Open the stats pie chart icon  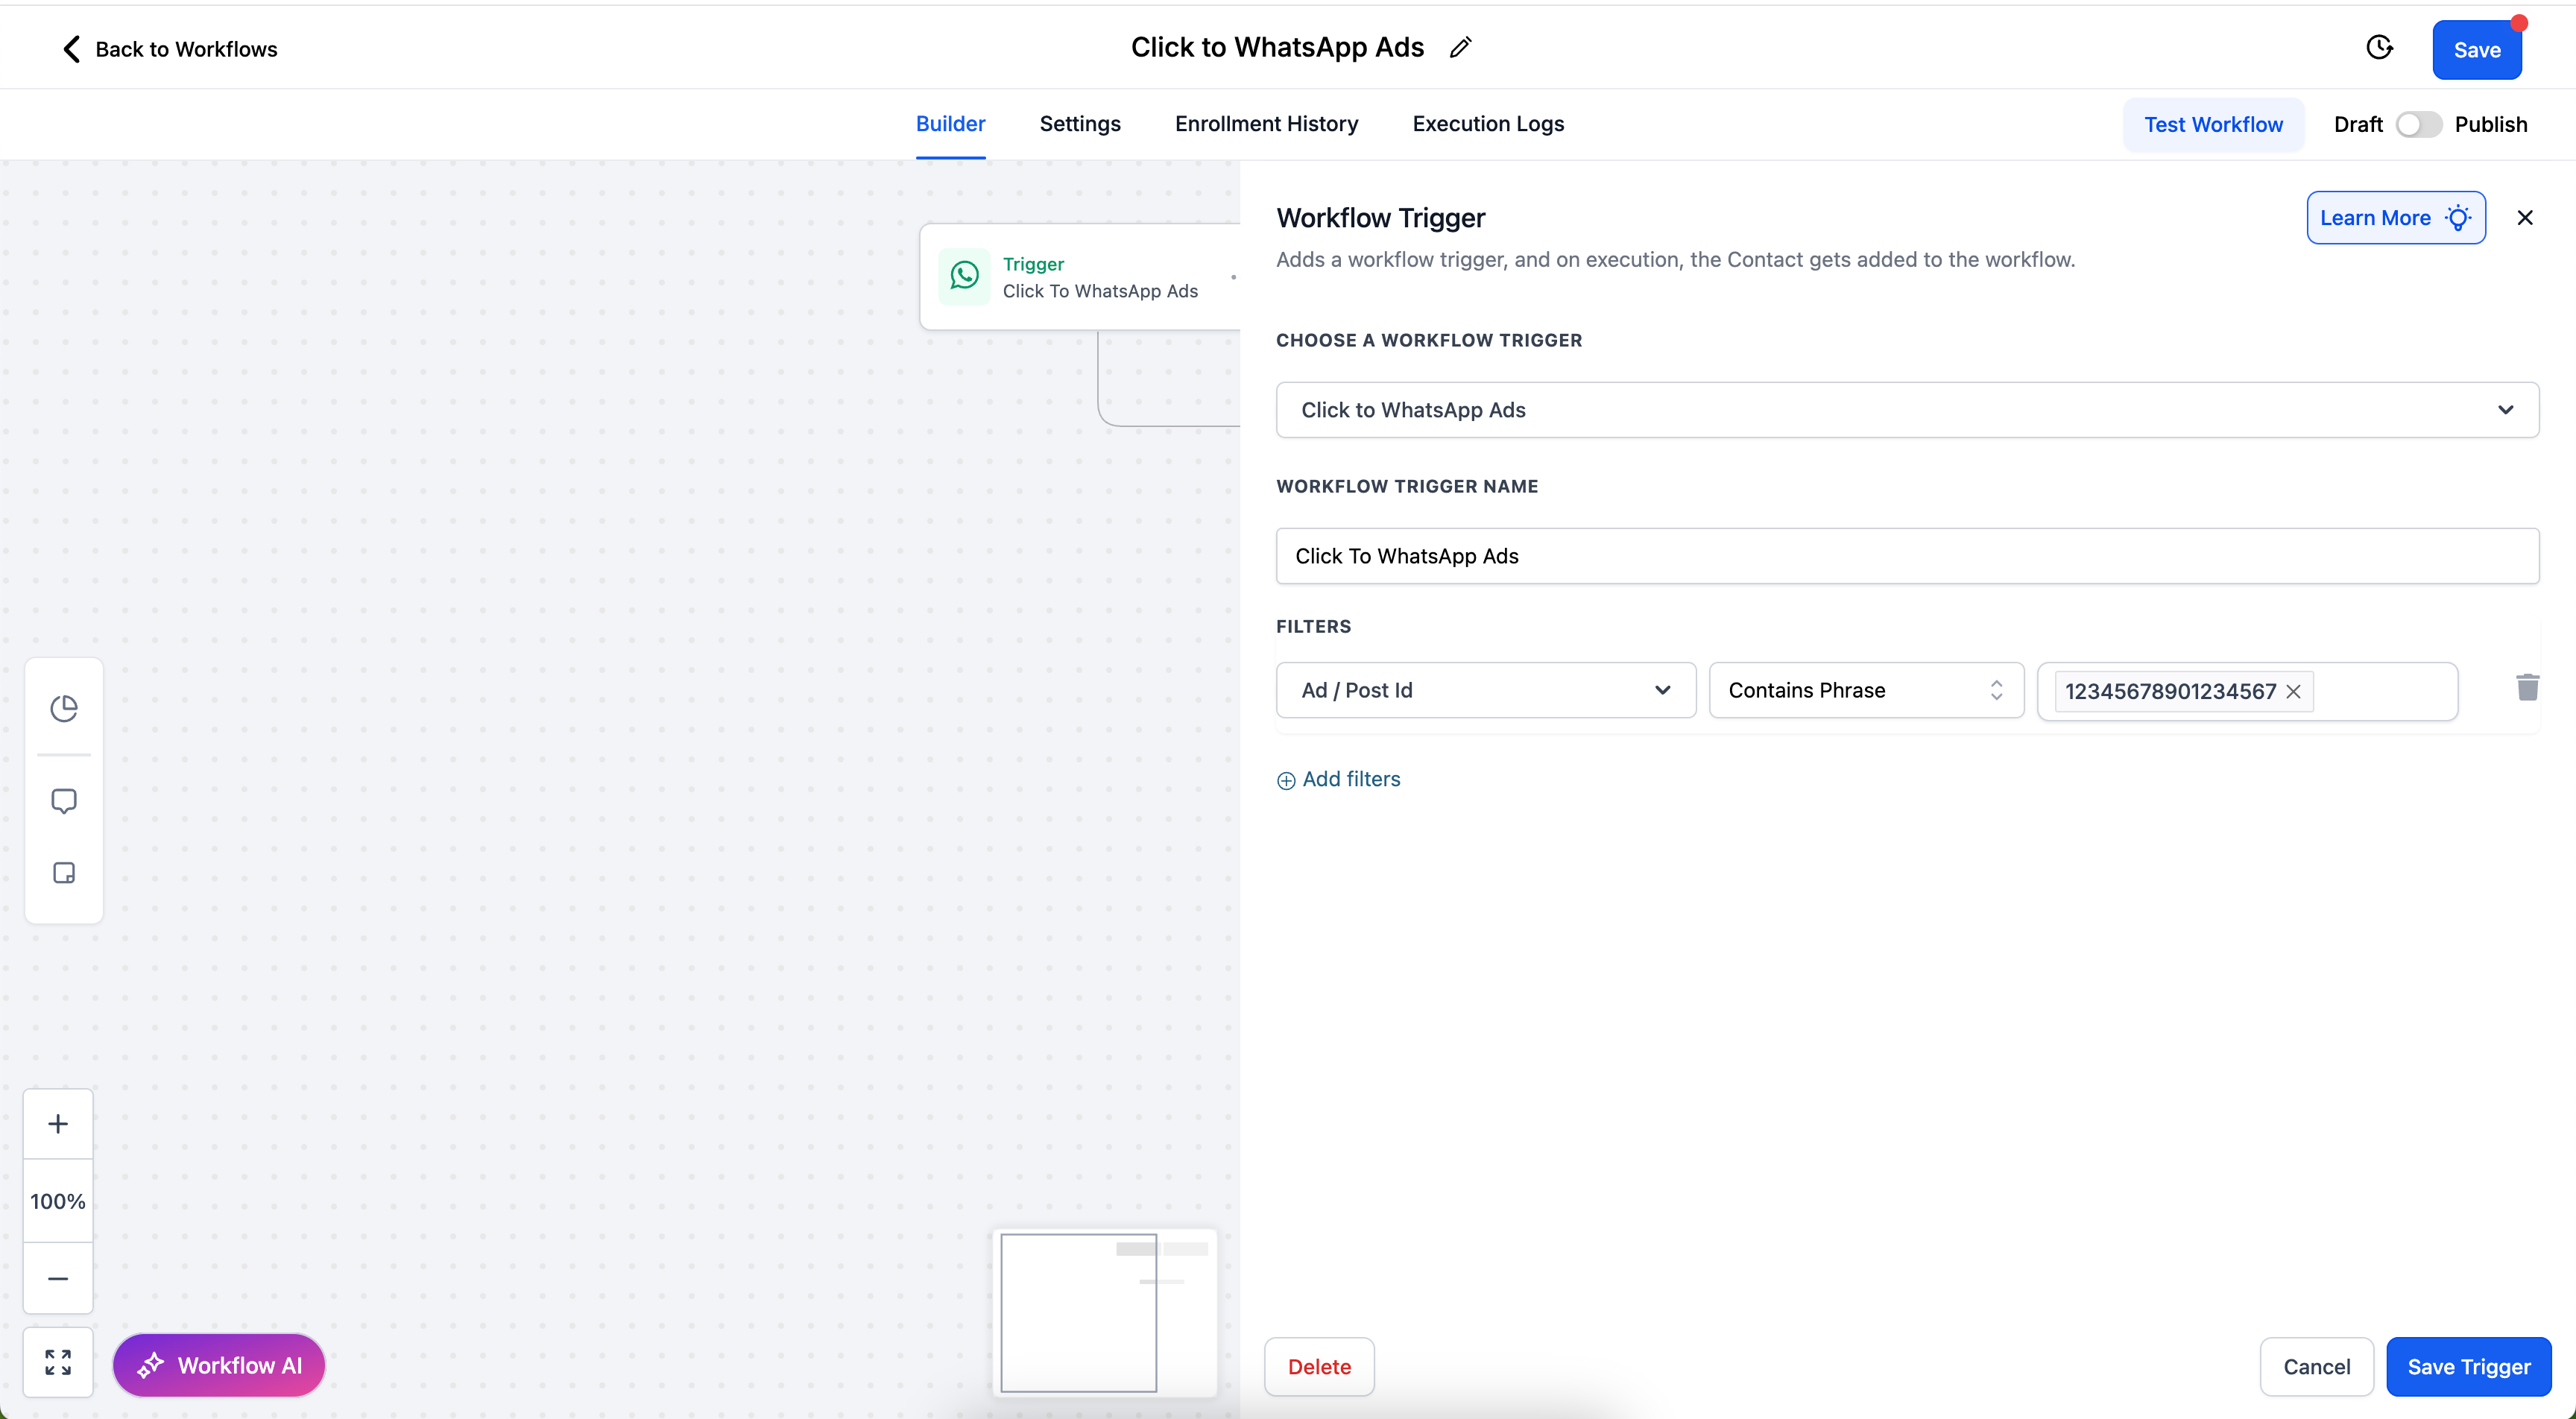[64, 708]
